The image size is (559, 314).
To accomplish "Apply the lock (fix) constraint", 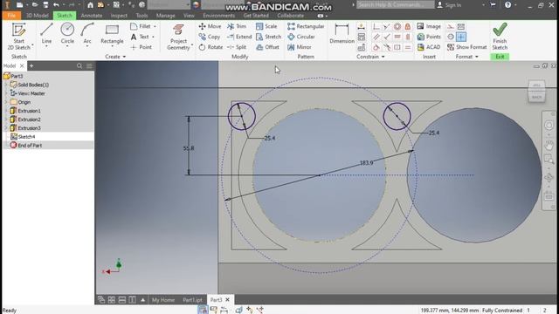I will point(408,26).
